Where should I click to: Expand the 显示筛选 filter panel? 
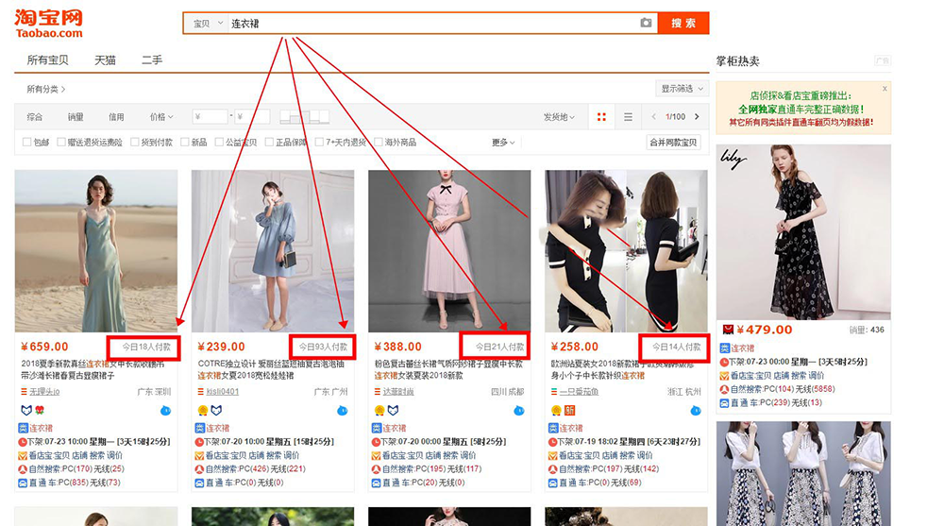682,89
